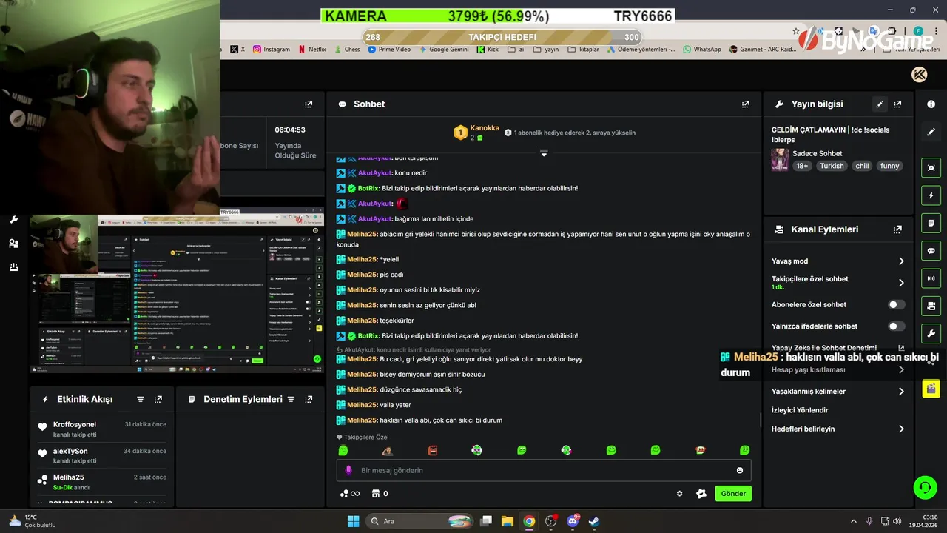Image resolution: width=947 pixels, height=533 pixels.
Task: Click the taskbar Ara search box
Action: (419, 521)
